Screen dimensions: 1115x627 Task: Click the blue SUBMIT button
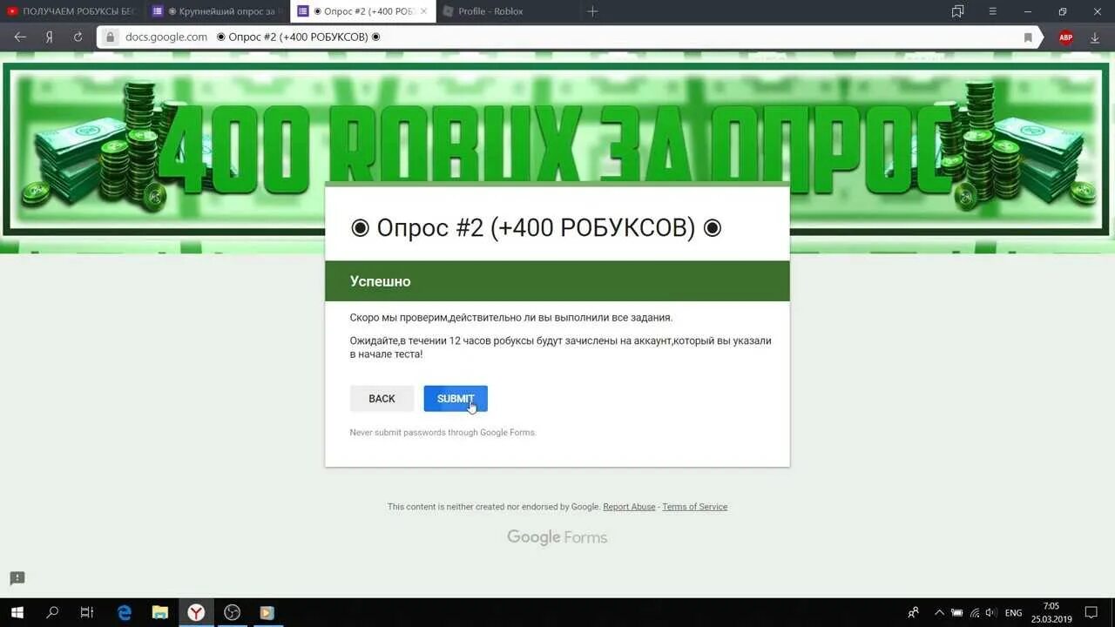[x=456, y=398]
